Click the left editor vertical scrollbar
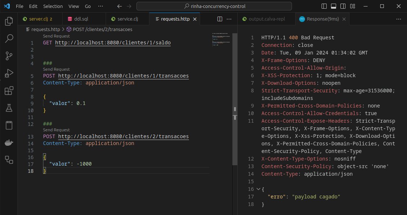 pyautogui.click(x=235, y=99)
